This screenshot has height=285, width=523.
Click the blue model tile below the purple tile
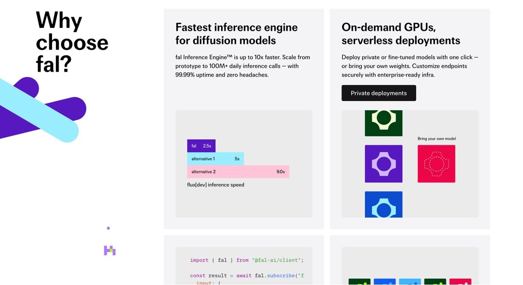tap(383, 205)
